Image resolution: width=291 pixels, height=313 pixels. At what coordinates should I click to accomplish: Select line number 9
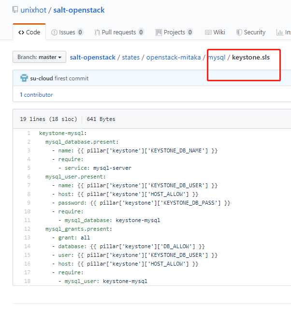coord(29,203)
